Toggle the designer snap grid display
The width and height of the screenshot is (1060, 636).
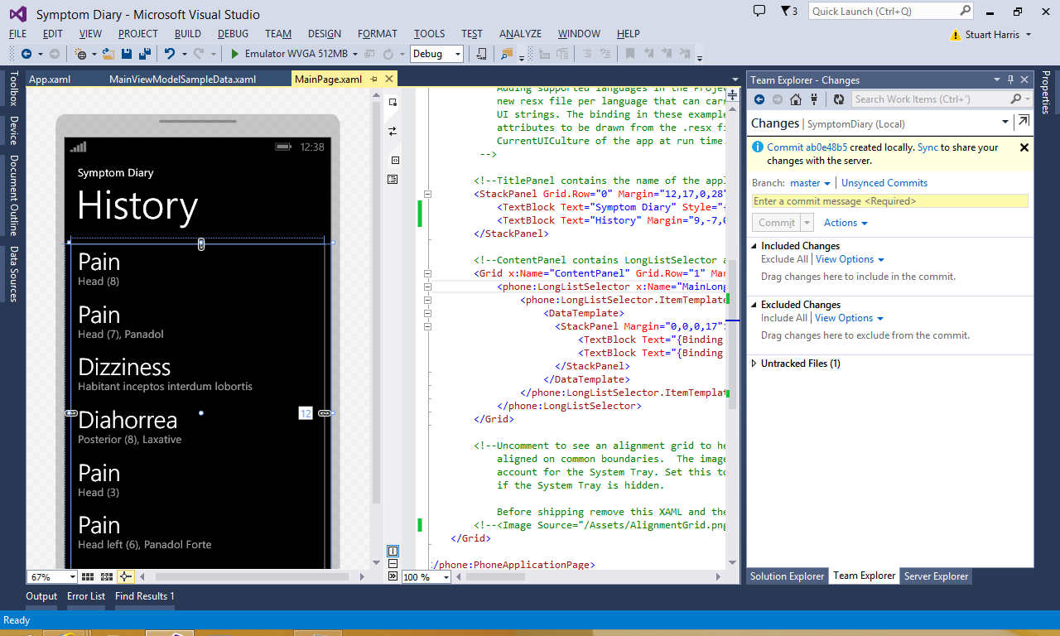[x=89, y=576]
